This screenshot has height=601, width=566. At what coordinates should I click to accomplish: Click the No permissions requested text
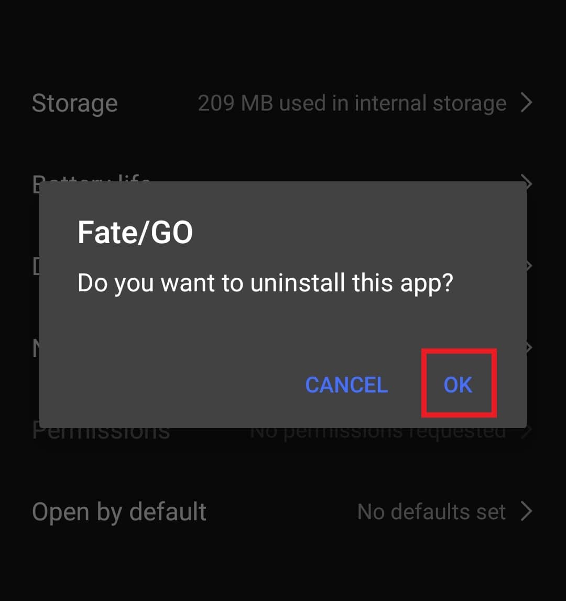(378, 431)
